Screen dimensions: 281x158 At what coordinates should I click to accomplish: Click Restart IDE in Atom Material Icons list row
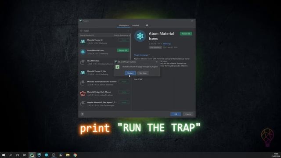coord(123,50)
